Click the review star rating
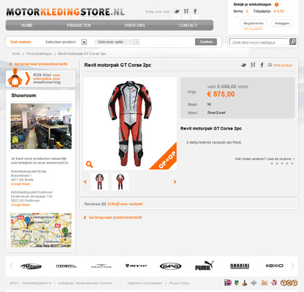The width and height of the screenshot is (304, 292). (282, 163)
